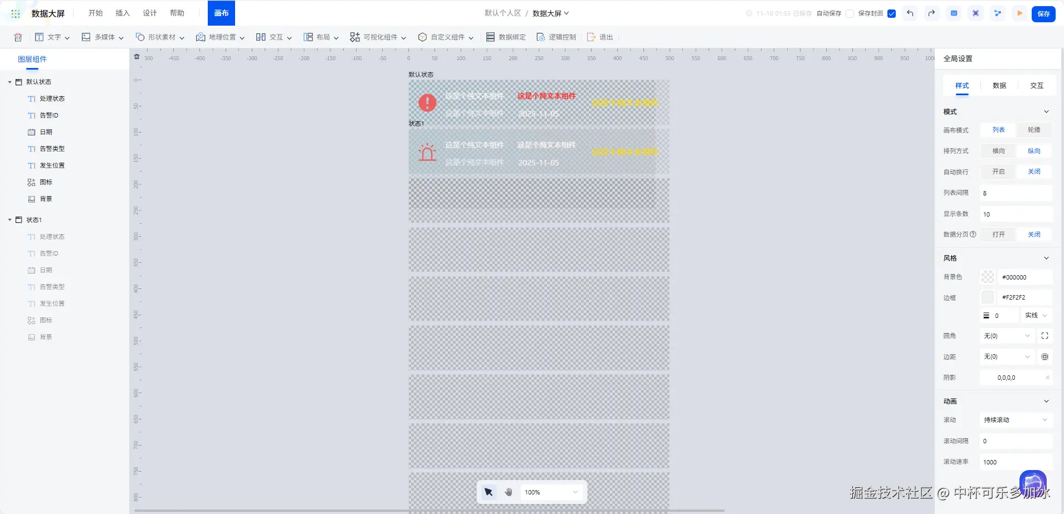
Task: Click the siren alarm icon in 状态1
Action: (427, 152)
